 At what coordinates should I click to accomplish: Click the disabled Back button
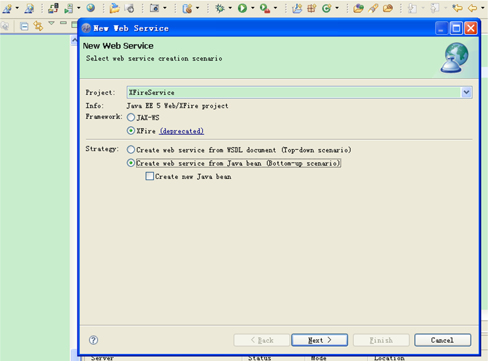262,340
